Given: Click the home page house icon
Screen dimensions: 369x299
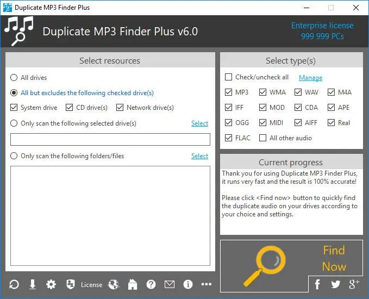Looking at the screenshot, I should click(x=133, y=284).
